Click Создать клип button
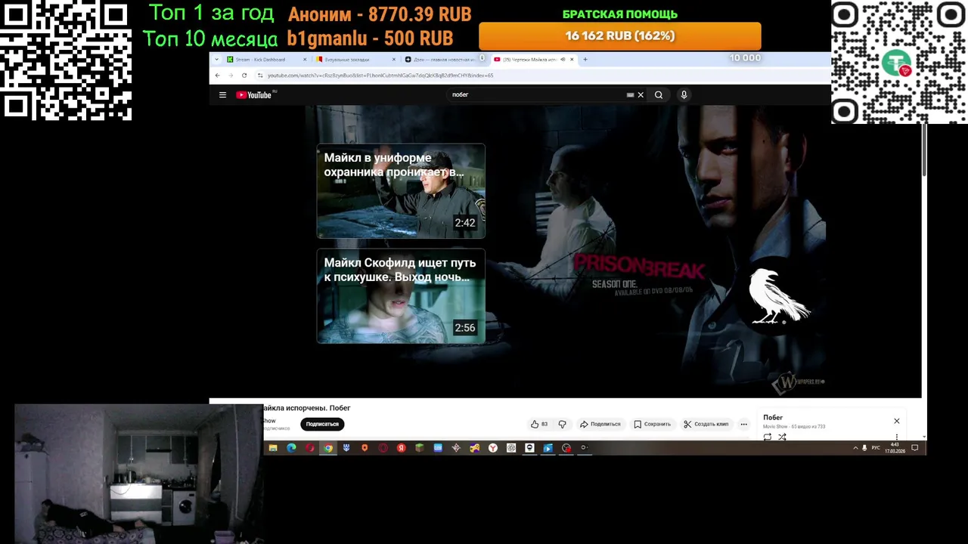This screenshot has height=544, width=968. 706,425
